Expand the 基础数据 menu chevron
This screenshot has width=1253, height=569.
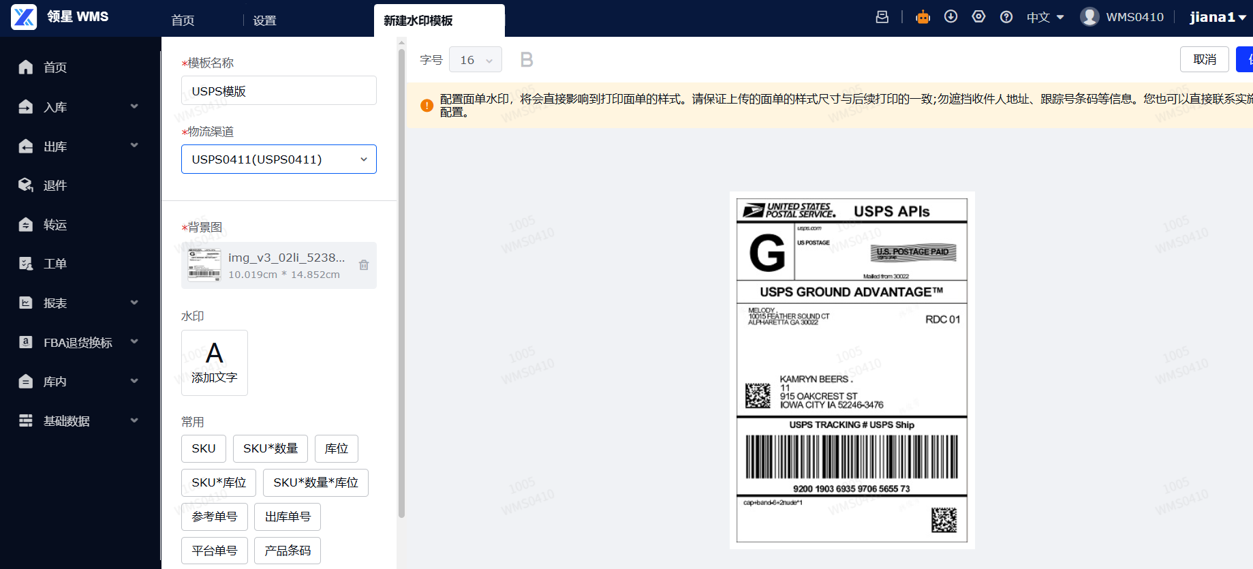(x=134, y=420)
